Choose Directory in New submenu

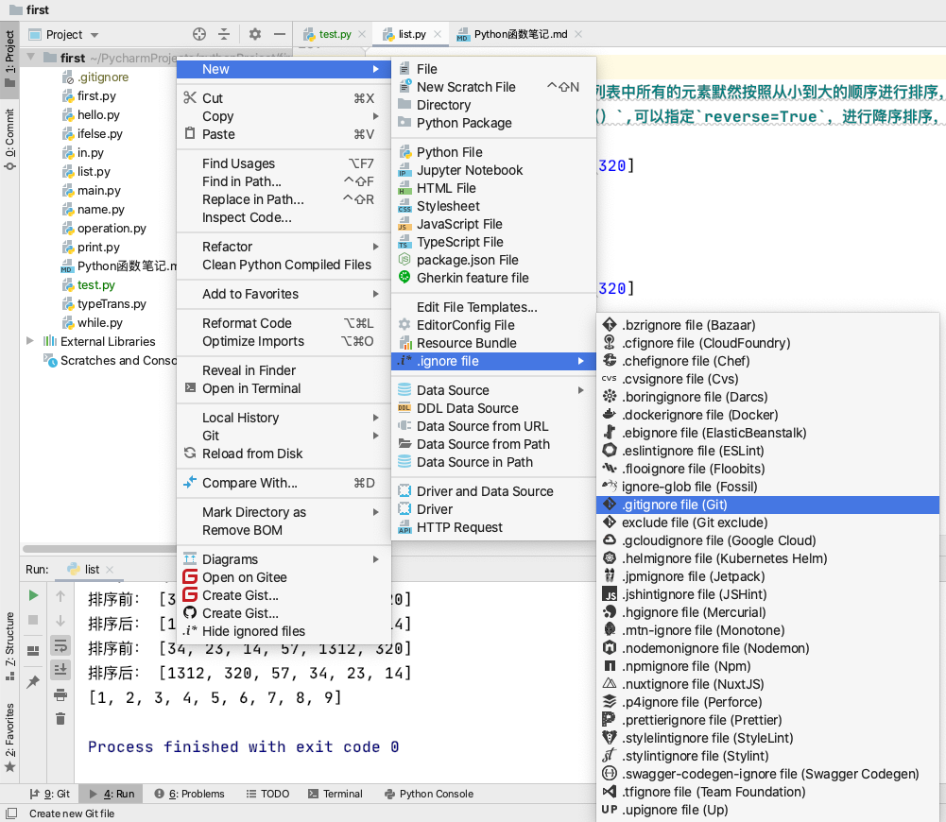(493, 105)
